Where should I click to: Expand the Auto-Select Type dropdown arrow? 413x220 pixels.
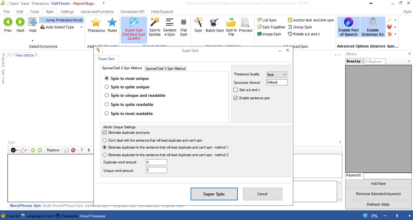[81, 27]
